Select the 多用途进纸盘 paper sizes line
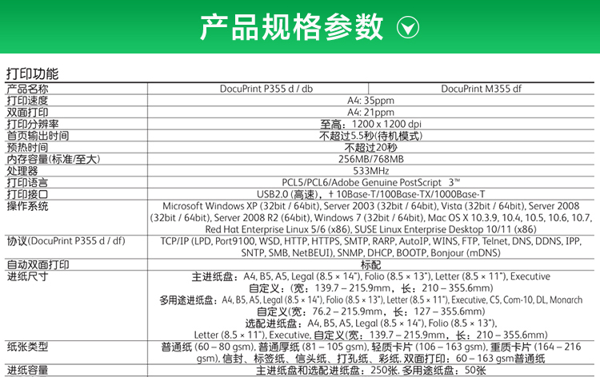 370,300
